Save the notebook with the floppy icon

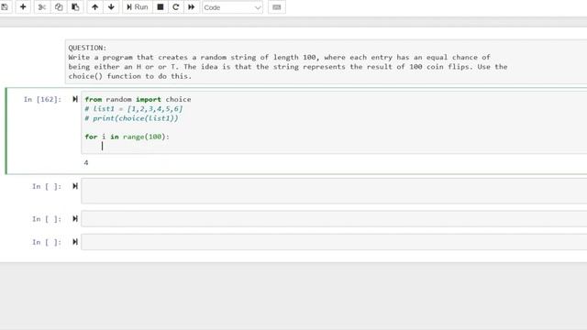coord(5,7)
